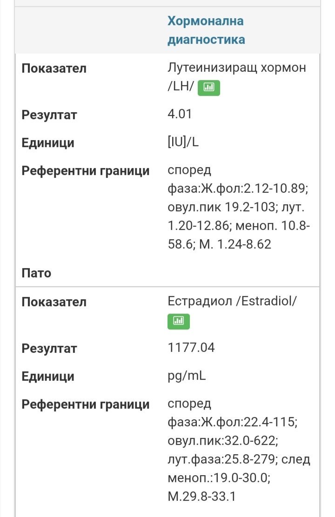Screen dimensions: 335x517
Task: Open the green chart icon next to LH
Action: coord(209,87)
